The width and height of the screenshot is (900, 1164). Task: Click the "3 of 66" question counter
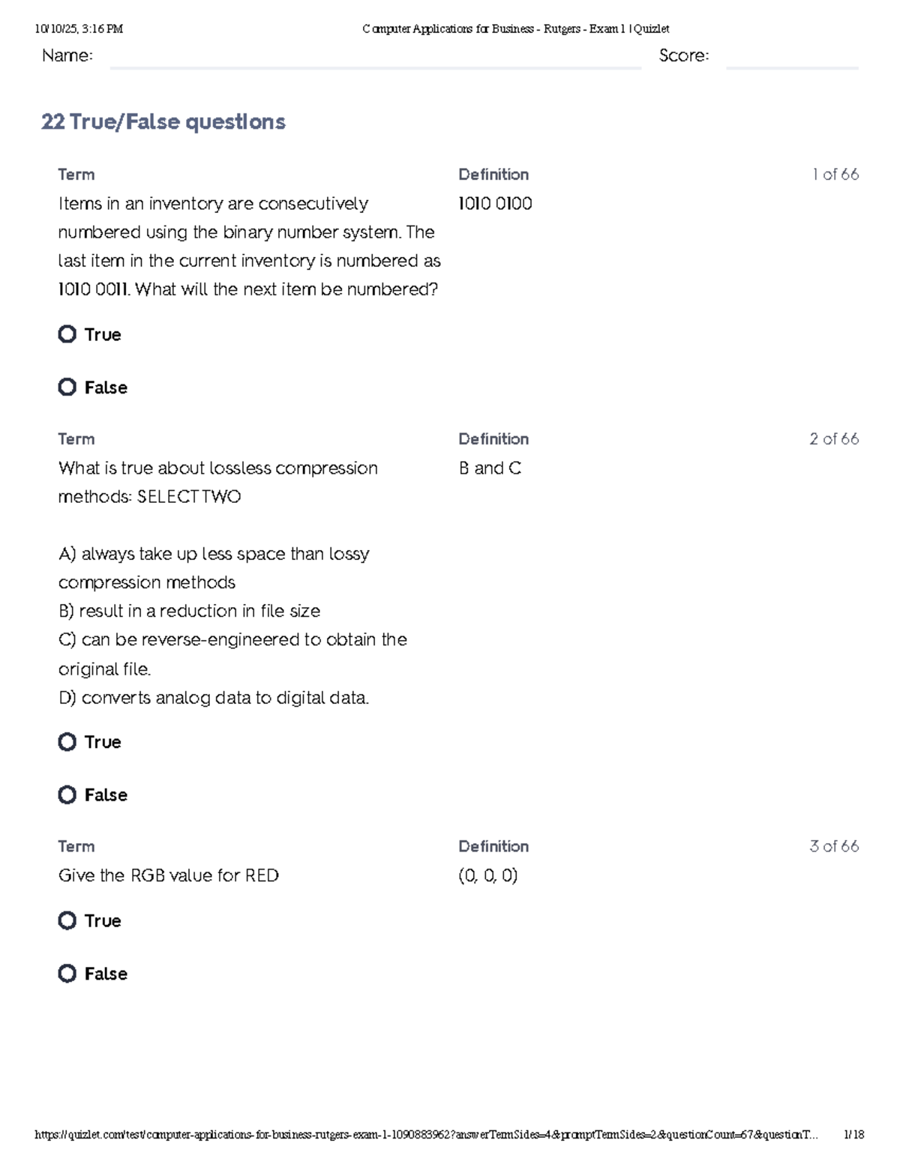point(834,846)
